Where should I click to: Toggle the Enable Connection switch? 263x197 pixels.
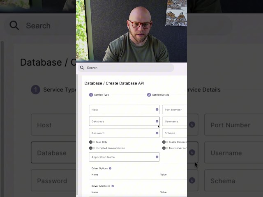pos(165,142)
